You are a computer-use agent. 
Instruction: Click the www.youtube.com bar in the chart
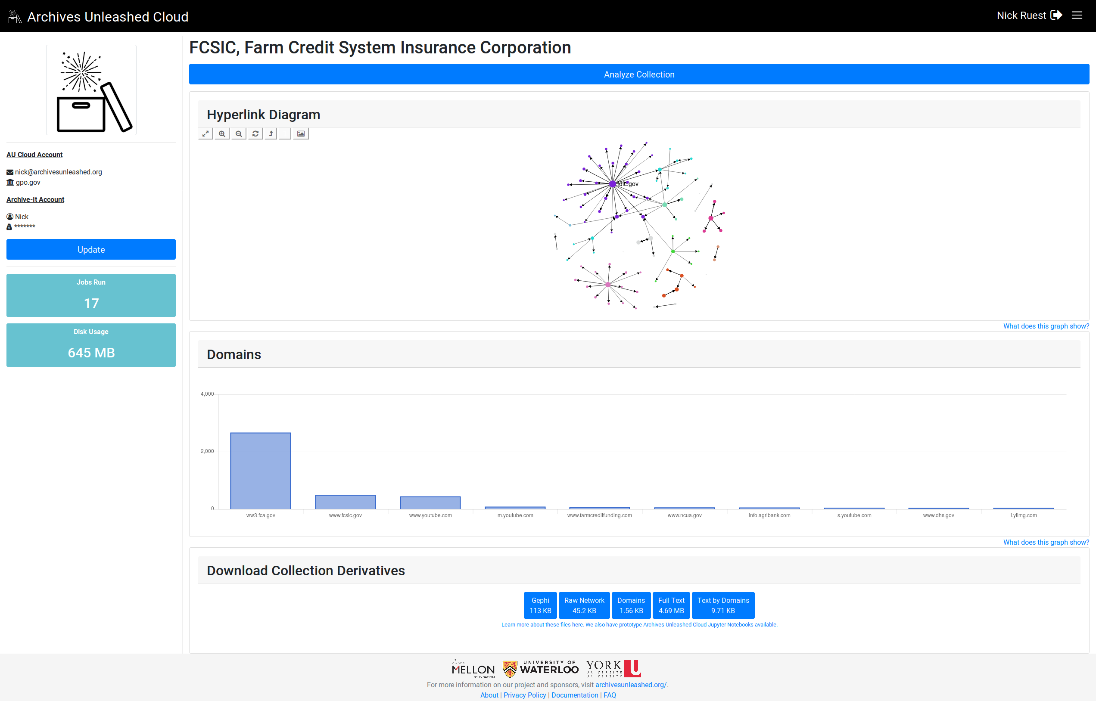pos(430,502)
